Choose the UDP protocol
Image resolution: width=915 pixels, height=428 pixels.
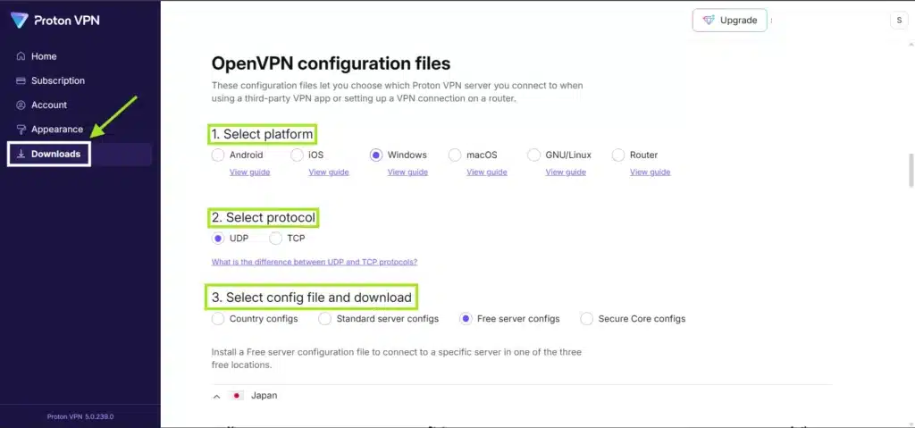tap(218, 239)
